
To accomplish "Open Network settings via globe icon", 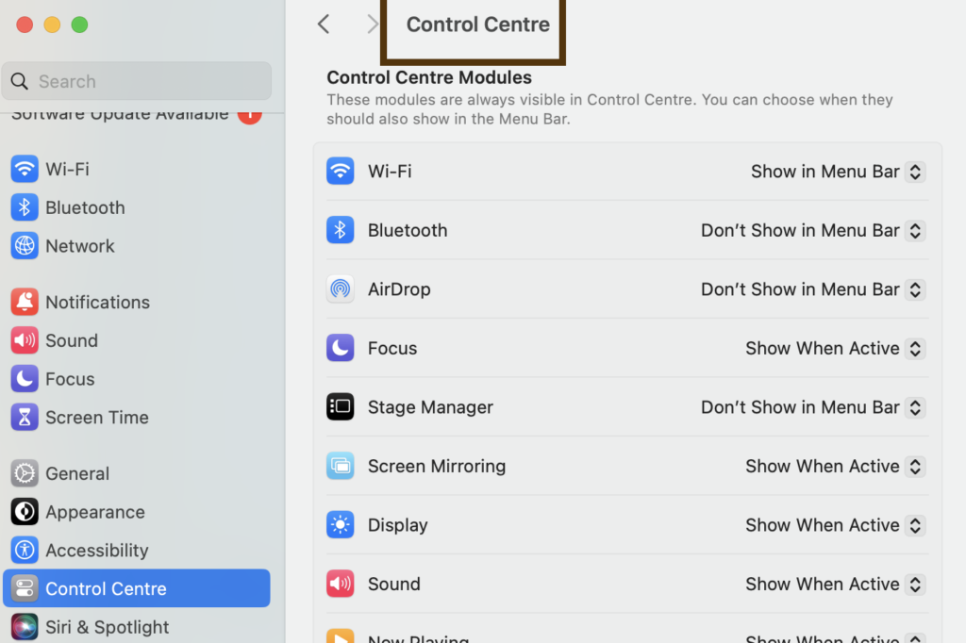I will click(25, 246).
